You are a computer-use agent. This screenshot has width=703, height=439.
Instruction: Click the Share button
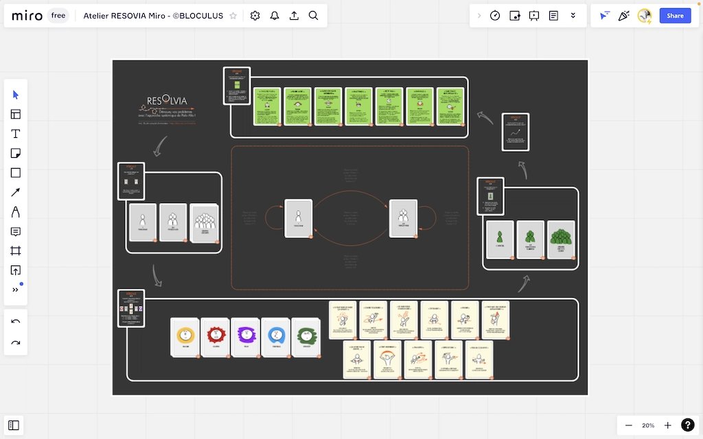676,16
